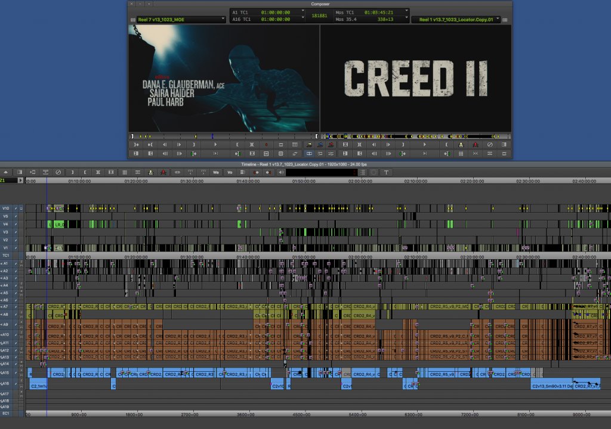Image resolution: width=611 pixels, height=429 pixels.
Task: Click the red Overwrite button in Composer
Action: point(331,144)
